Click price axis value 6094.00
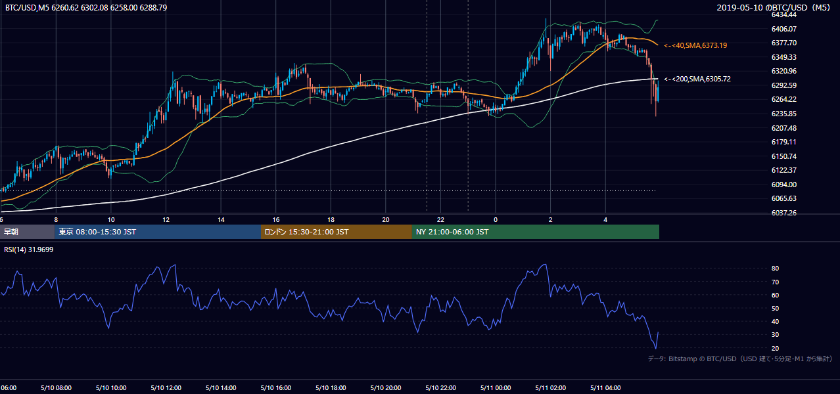The image size is (840, 394). pyautogui.click(x=784, y=185)
